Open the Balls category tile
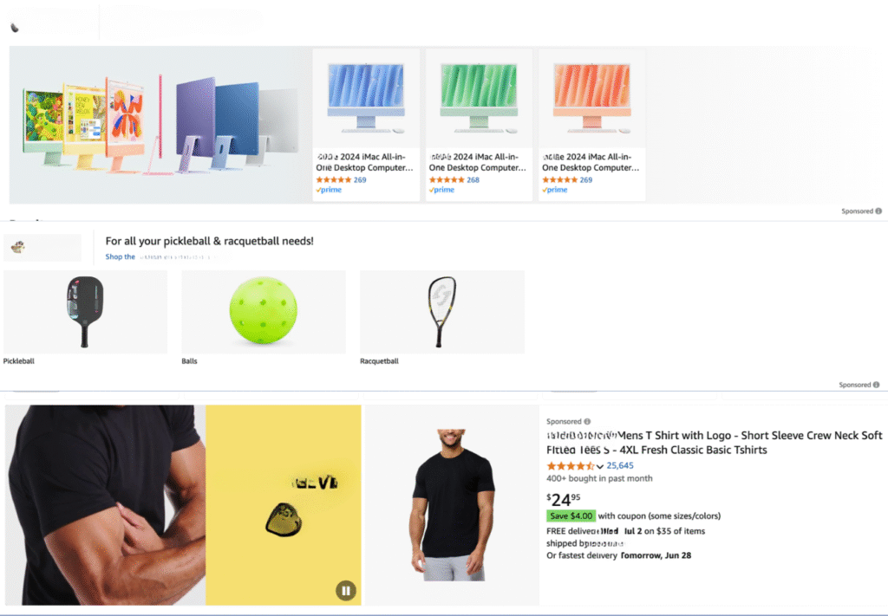Image resolution: width=888 pixels, height=616 pixels. 264,312
